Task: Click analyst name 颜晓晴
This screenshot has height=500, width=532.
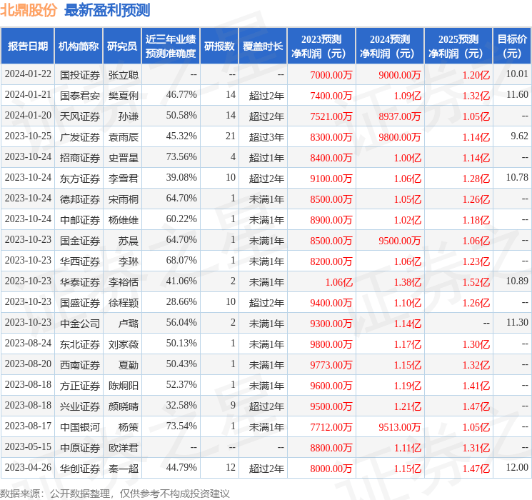Action: pyautogui.click(x=123, y=406)
